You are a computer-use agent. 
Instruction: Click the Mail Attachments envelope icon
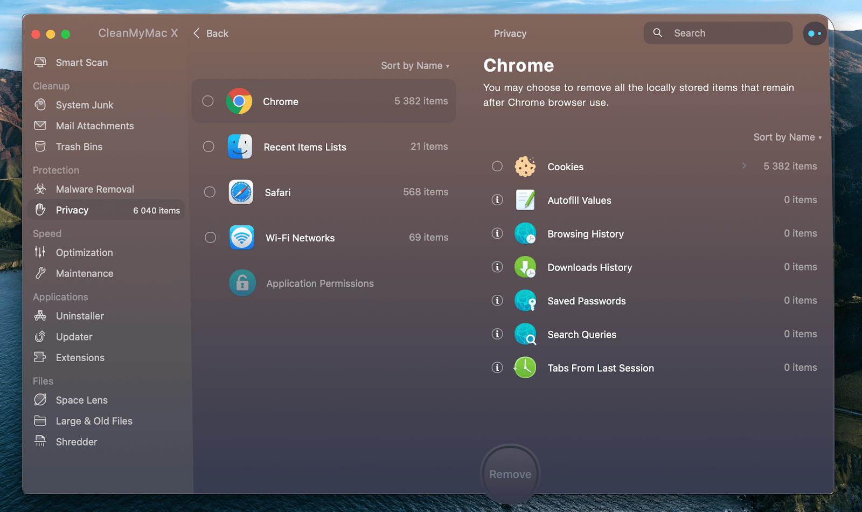click(40, 126)
